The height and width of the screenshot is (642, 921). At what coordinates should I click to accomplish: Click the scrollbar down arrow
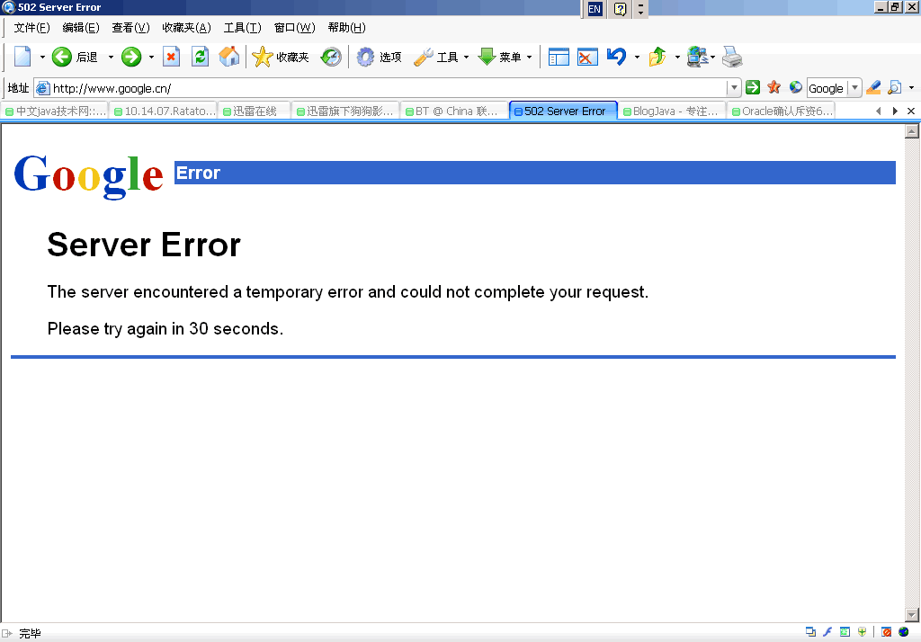[x=912, y=615]
